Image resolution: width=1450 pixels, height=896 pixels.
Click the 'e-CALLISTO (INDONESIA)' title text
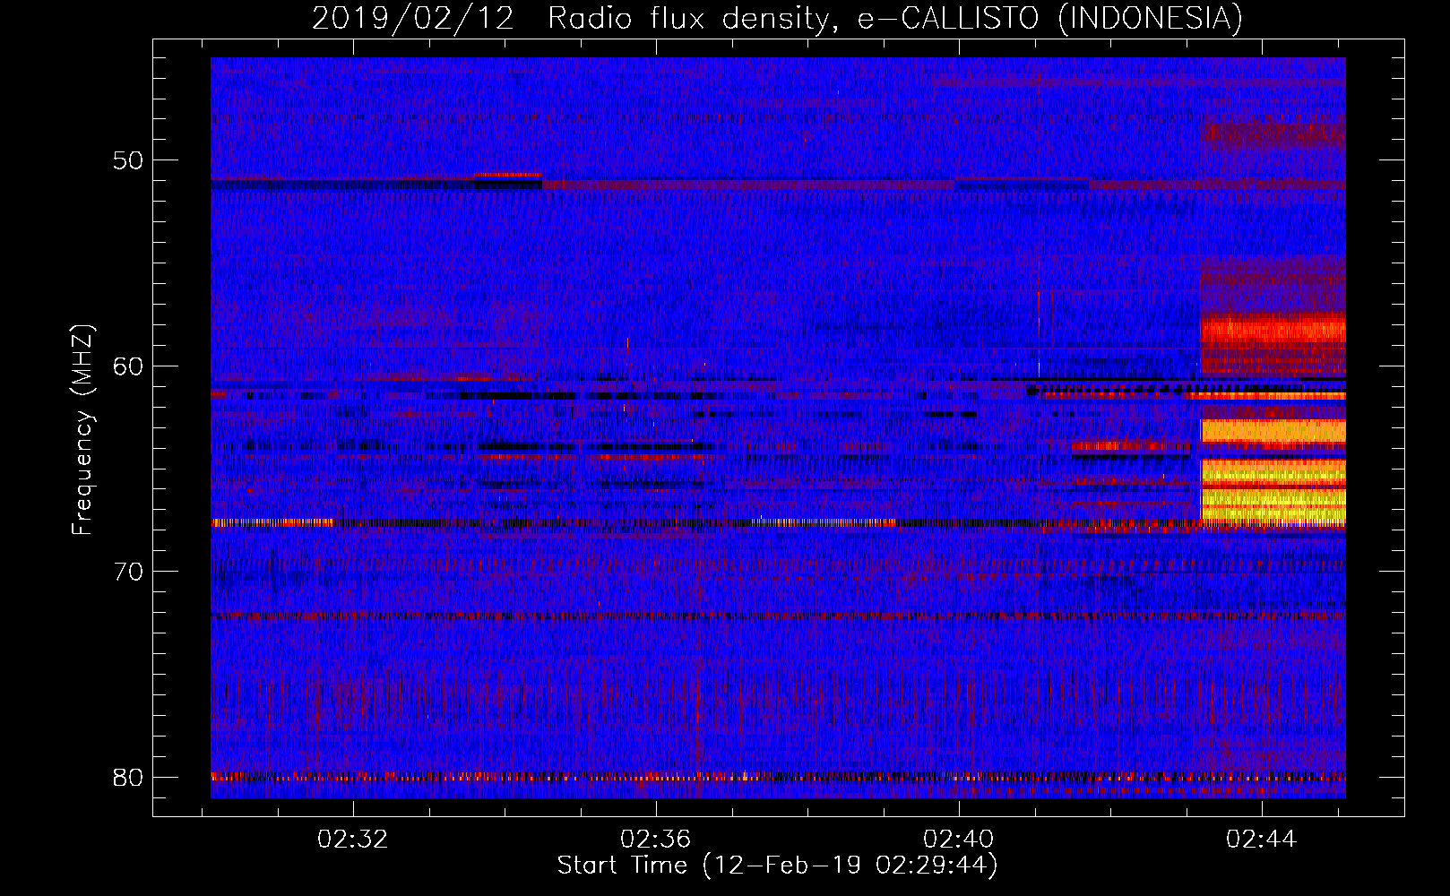pos(1049,18)
